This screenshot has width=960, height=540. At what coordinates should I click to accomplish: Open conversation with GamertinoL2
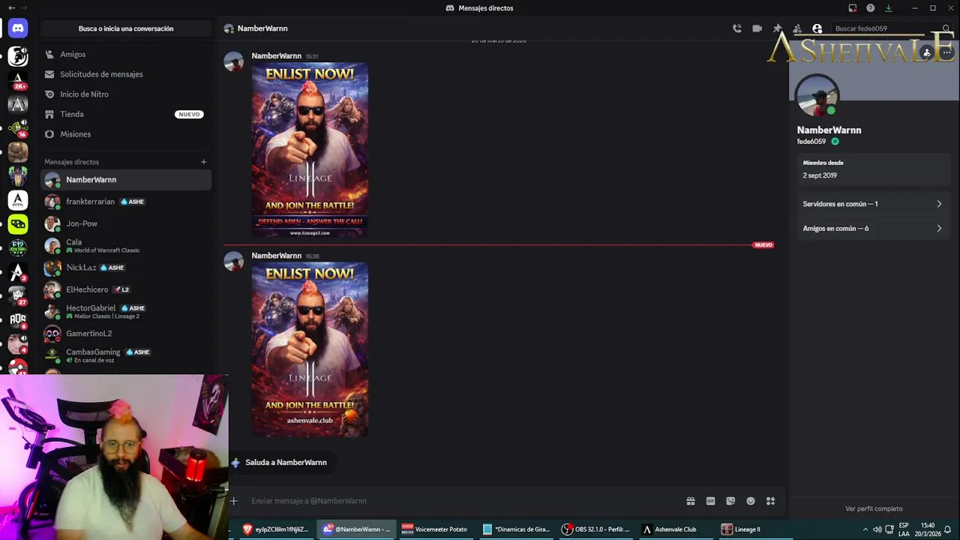[x=126, y=334]
